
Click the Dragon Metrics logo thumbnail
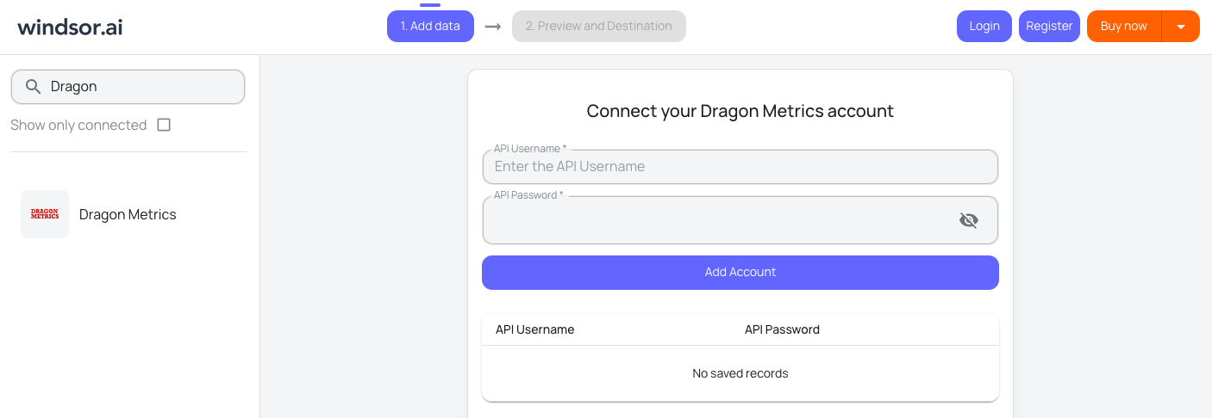pyautogui.click(x=45, y=214)
